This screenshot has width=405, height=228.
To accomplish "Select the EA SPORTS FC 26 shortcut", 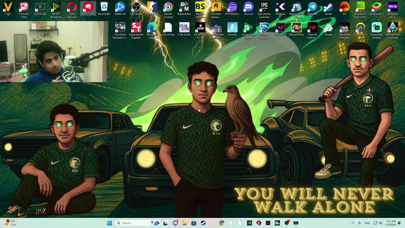I will (x=200, y=31).
